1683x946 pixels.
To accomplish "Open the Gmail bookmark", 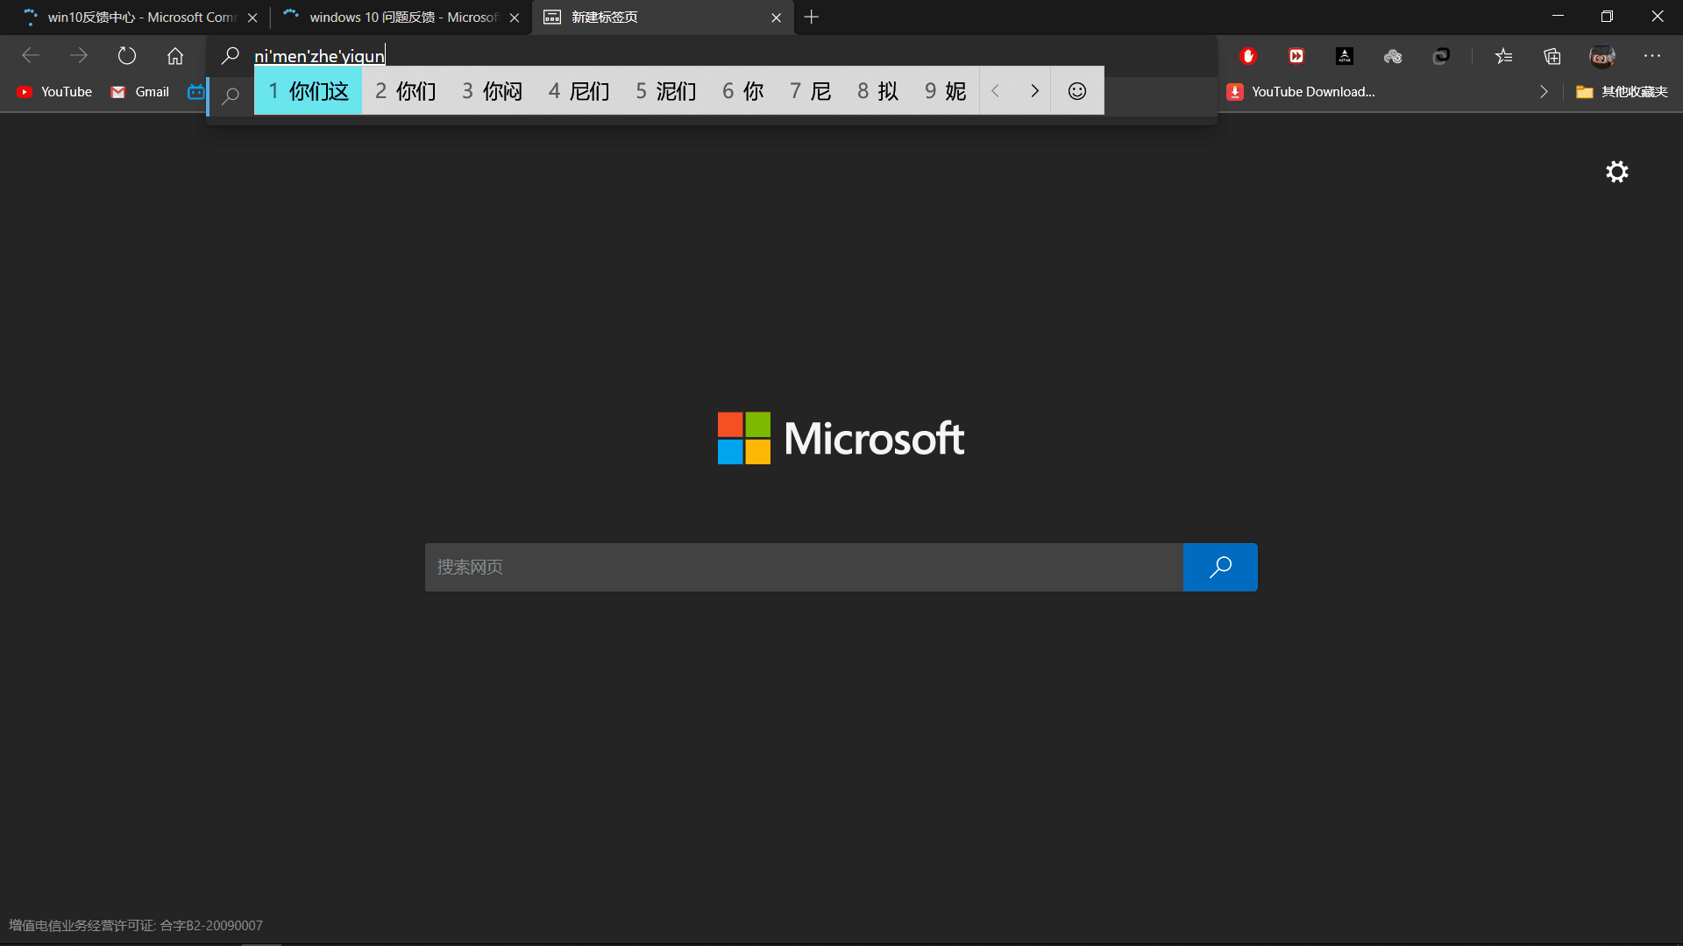I will (140, 92).
